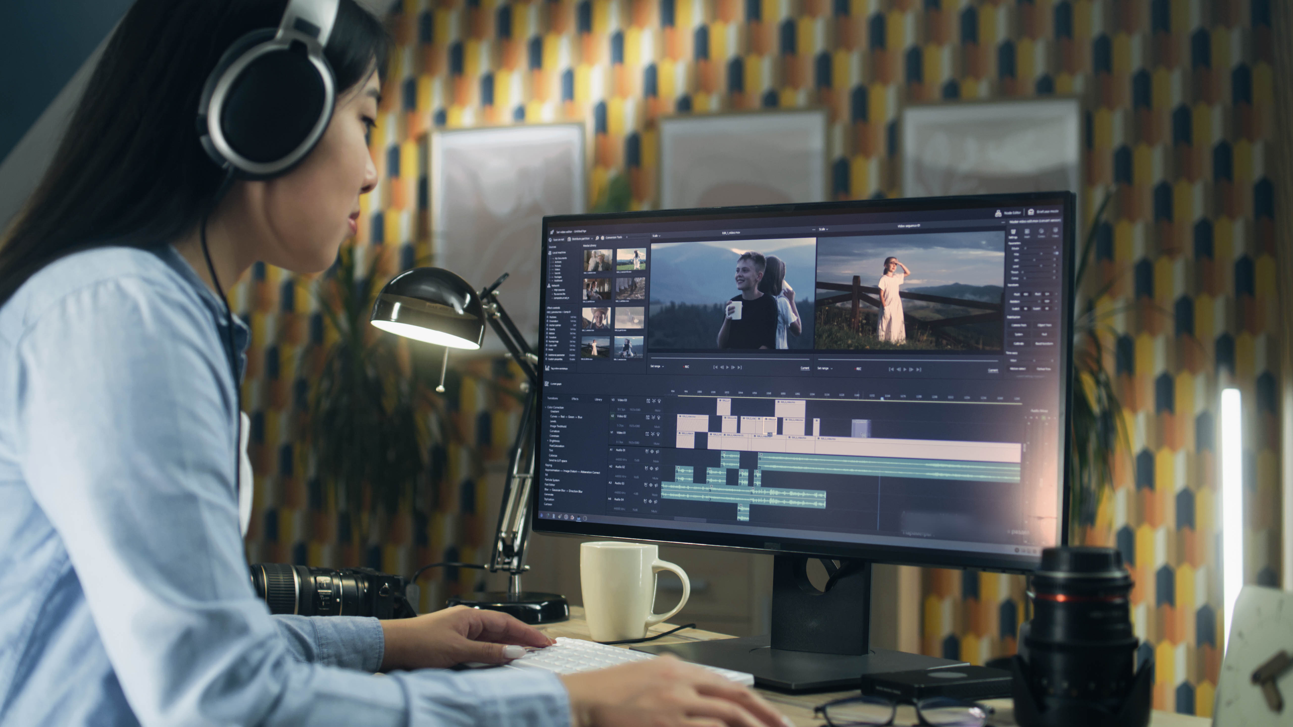Click Set key next to Orientation
The width and height of the screenshot is (1293, 727).
pyautogui.click(x=573, y=321)
